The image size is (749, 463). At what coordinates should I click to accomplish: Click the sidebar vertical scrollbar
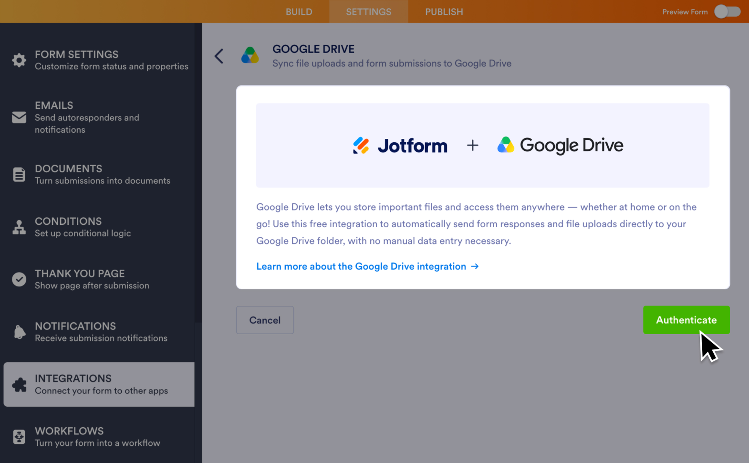point(198,173)
